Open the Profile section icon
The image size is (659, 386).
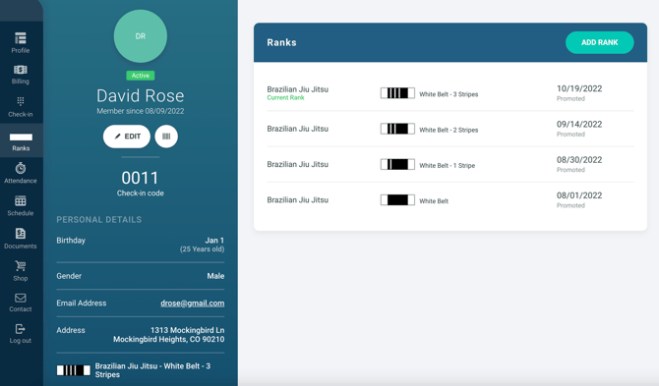tap(21, 38)
